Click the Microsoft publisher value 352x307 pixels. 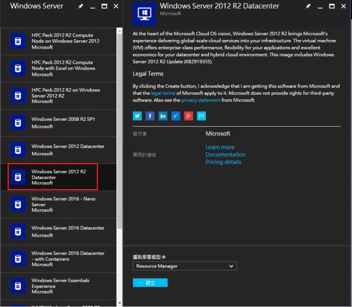218,134
